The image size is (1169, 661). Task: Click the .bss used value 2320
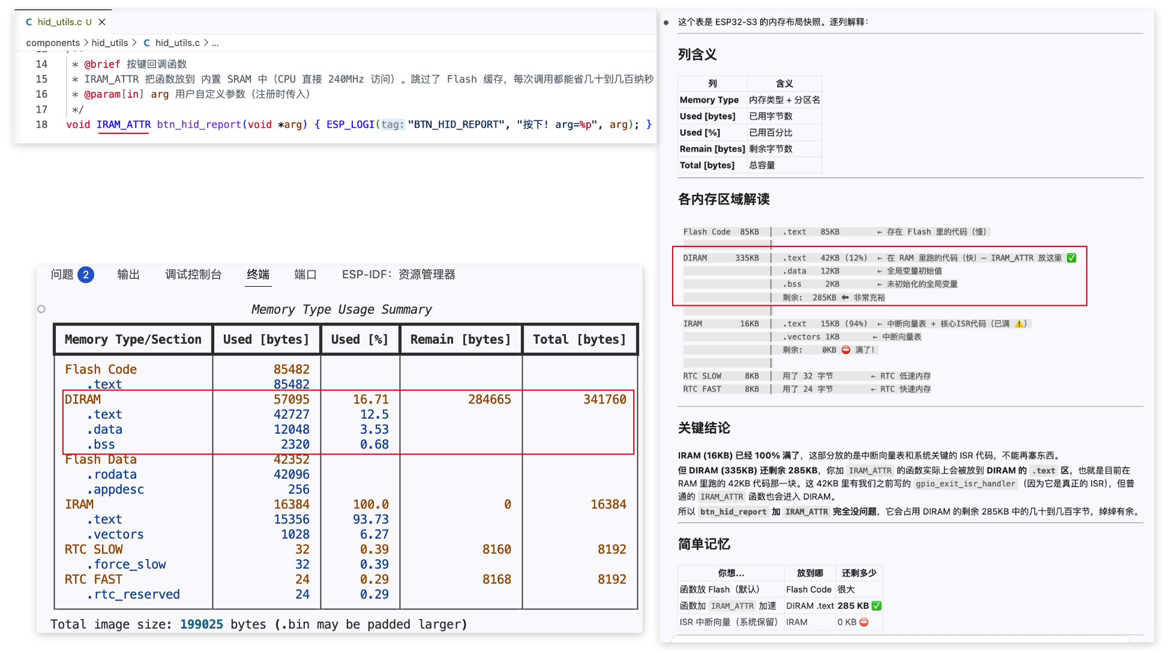(x=295, y=444)
